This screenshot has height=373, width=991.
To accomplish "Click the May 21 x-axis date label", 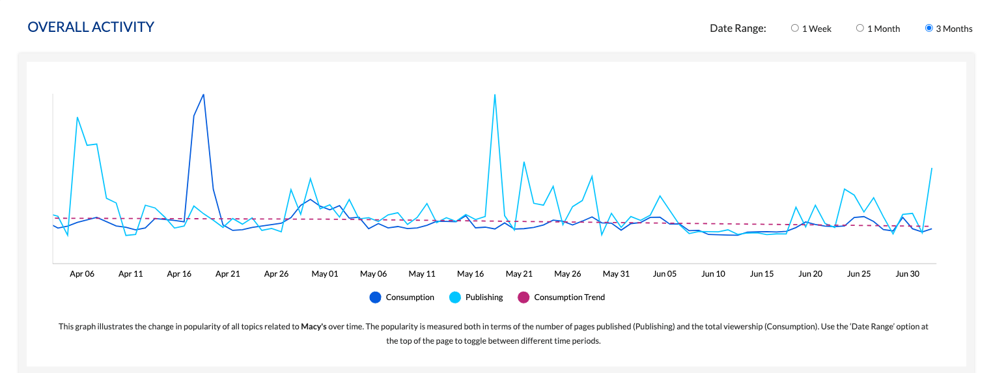I will pos(519,274).
